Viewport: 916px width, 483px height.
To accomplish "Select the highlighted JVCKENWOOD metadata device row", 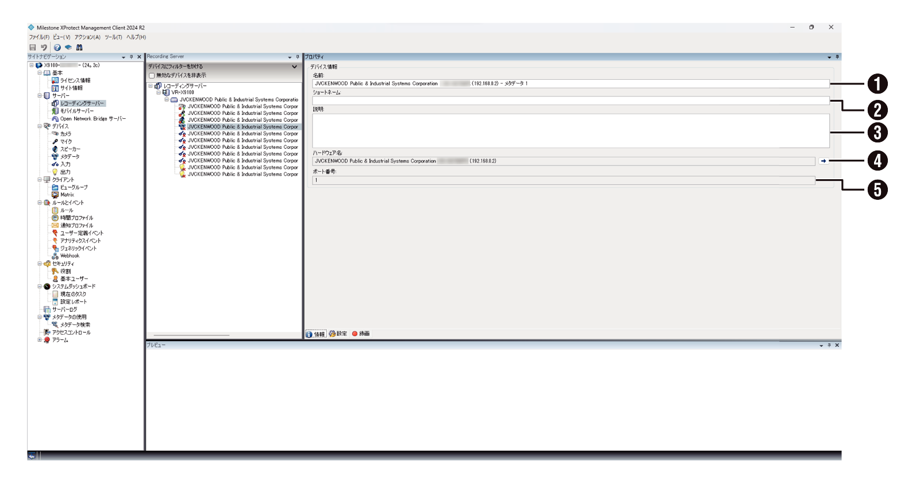I will point(243,127).
